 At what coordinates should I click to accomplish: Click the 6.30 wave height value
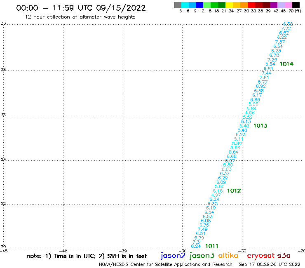click(213, 204)
